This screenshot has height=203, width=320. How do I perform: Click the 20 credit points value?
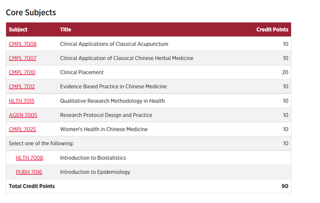(x=285, y=72)
